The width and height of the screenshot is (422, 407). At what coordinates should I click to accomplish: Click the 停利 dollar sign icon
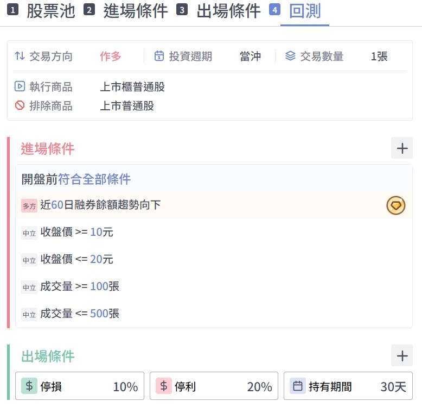point(164,386)
